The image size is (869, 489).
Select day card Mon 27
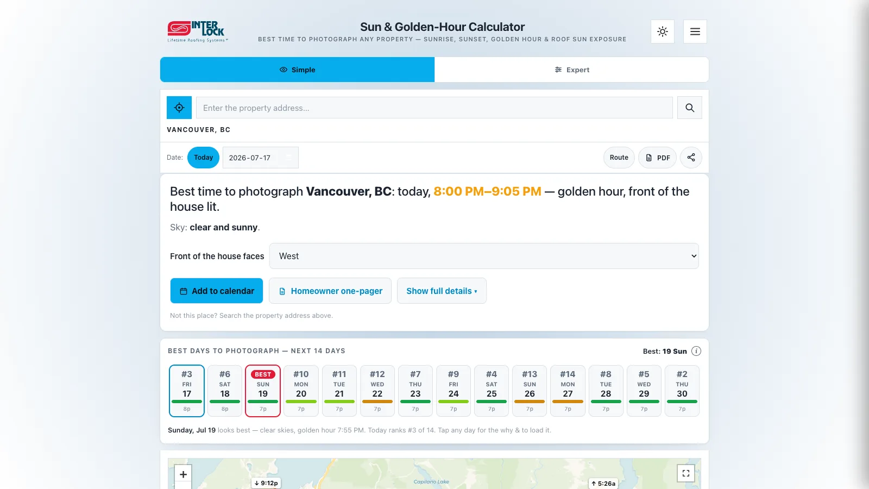tap(568, 391)
